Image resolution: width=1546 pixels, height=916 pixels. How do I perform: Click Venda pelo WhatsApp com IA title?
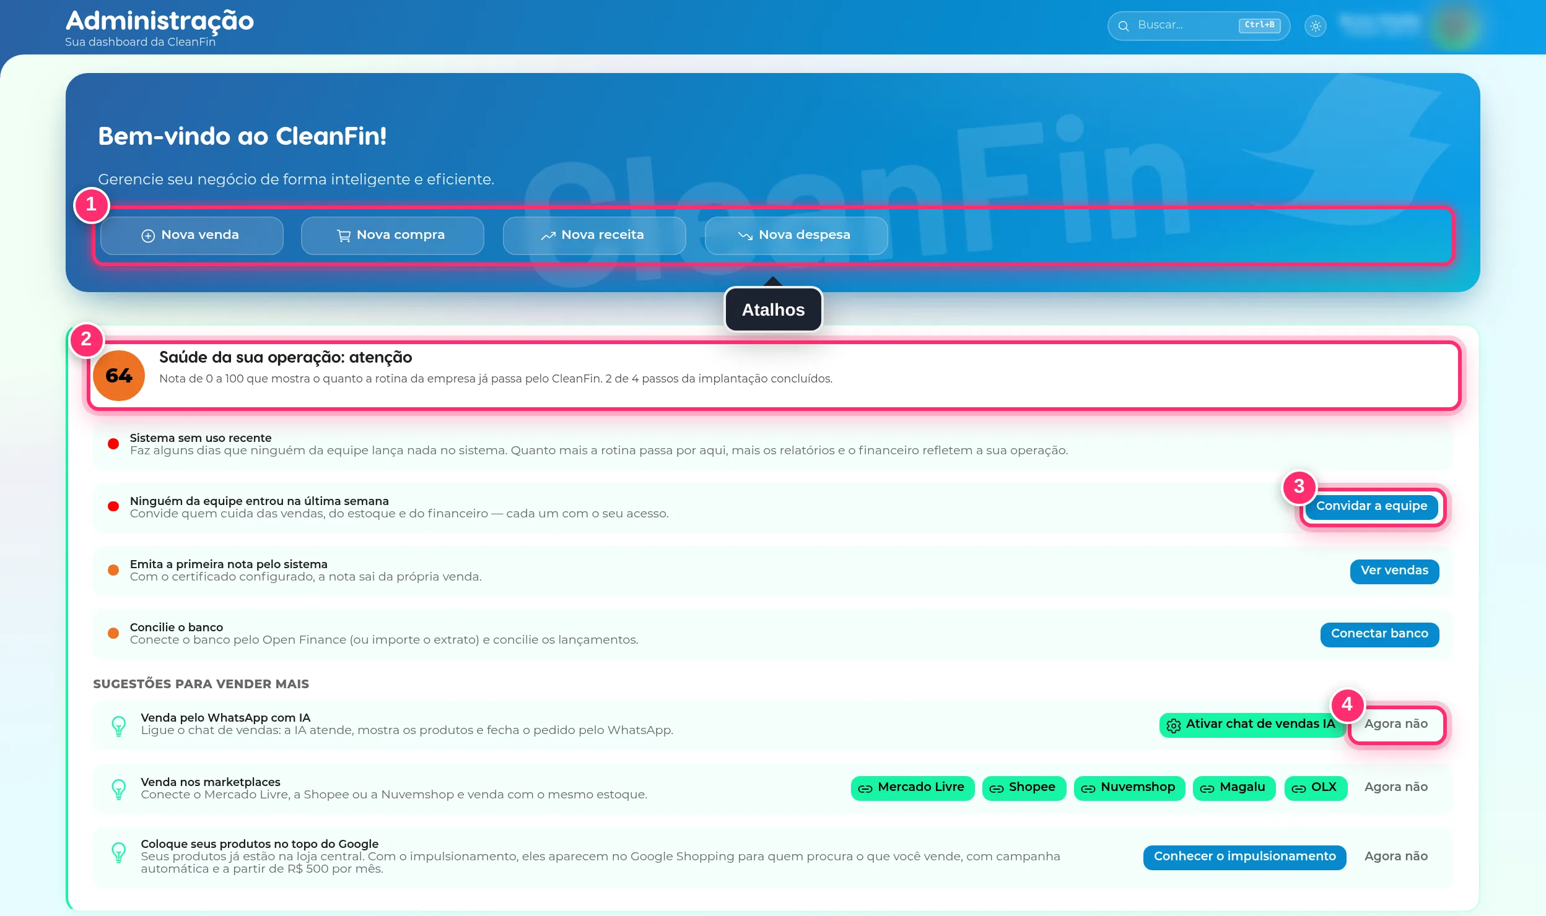(x=225, y=718)
